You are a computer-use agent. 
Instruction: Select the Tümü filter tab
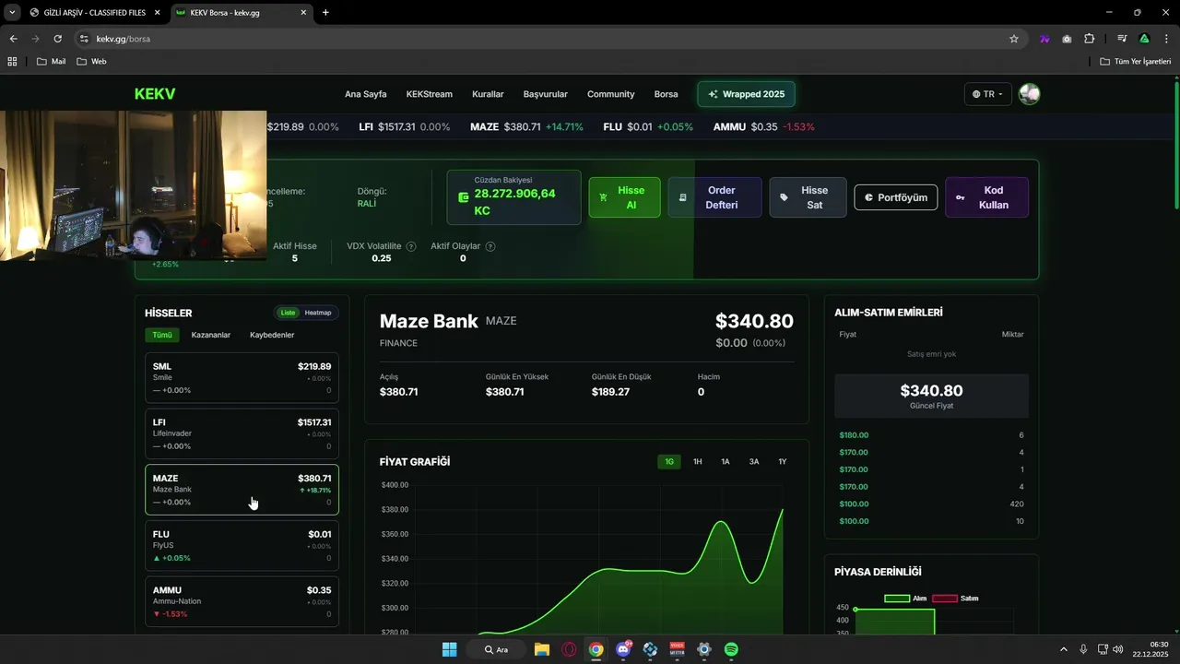click(x=161, y=335)
